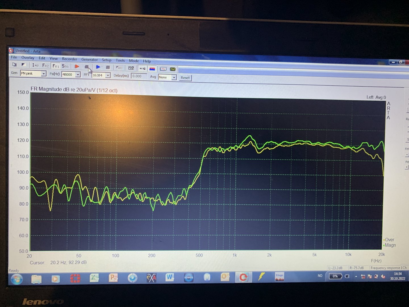Open the XA application on taskbar
This screenshot has width=409, height=307.
coord(151,278)
